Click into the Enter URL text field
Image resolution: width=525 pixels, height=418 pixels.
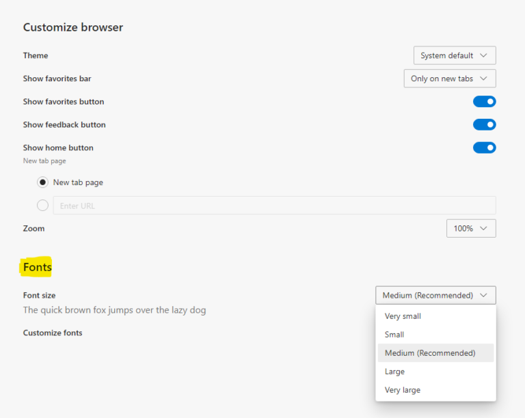click(x=273, y=206)
